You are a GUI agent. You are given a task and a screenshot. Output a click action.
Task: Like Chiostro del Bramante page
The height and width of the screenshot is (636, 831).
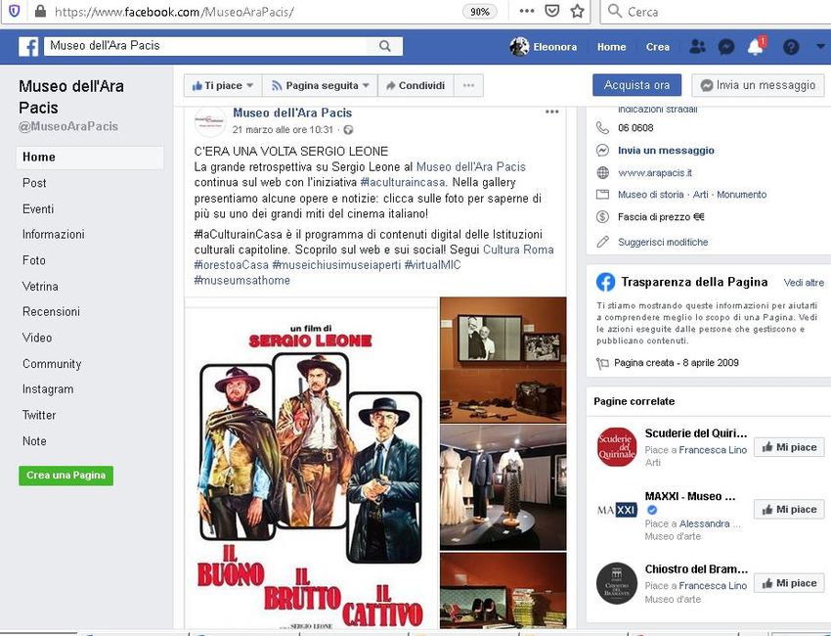click(x=789, y=583)
